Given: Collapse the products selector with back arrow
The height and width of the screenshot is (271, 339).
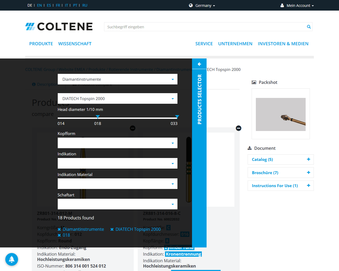Looking at the screenshot, I should (x=199, y=64).
